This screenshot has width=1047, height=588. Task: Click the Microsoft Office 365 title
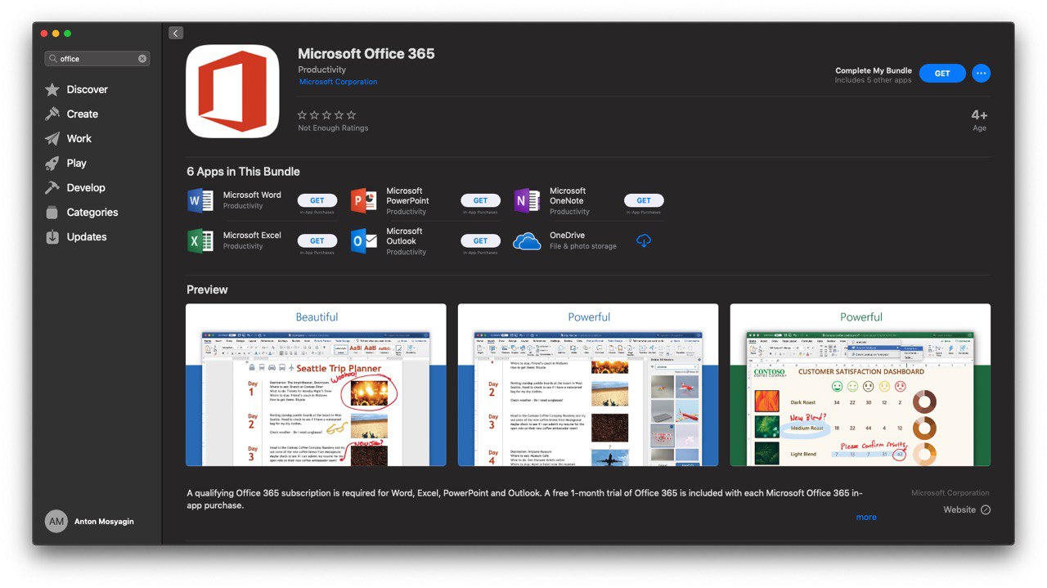coord(366,54)
